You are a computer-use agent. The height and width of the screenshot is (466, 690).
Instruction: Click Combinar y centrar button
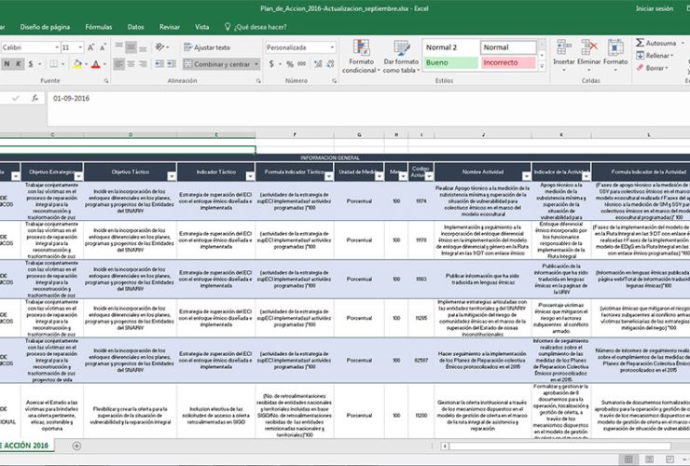(217, 64)
